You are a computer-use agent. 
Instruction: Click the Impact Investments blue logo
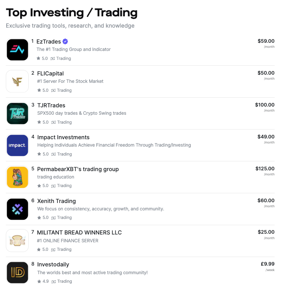point(17,145)
